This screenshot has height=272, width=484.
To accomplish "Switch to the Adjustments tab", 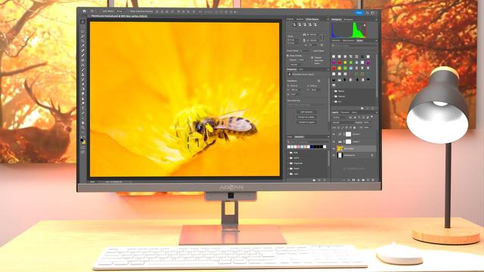I will [x=348, y=40].
